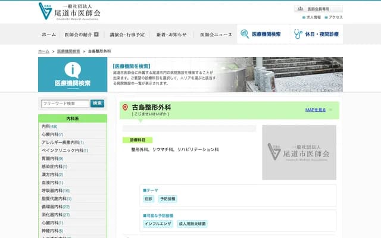Click the 検索 button beside keyword field
The width and height of the screenshot is (381, 238).
[97, 104]
